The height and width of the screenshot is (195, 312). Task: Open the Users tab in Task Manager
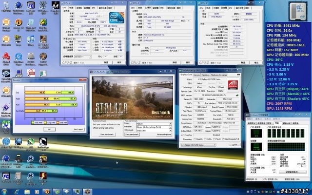tap(295, 123)
